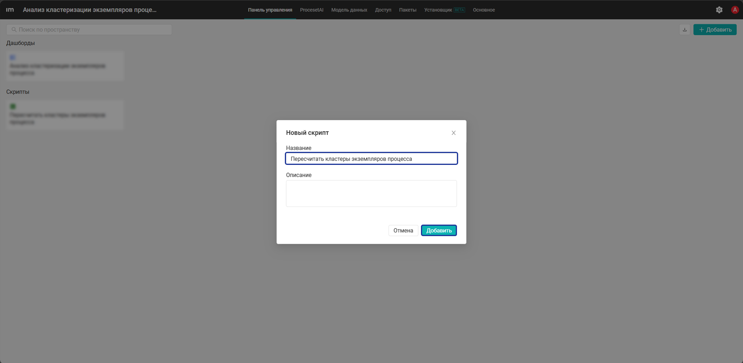Click the search magnifier icon
Image resolution: width=743 pixels, height=363 pixels.
point(14,30)
